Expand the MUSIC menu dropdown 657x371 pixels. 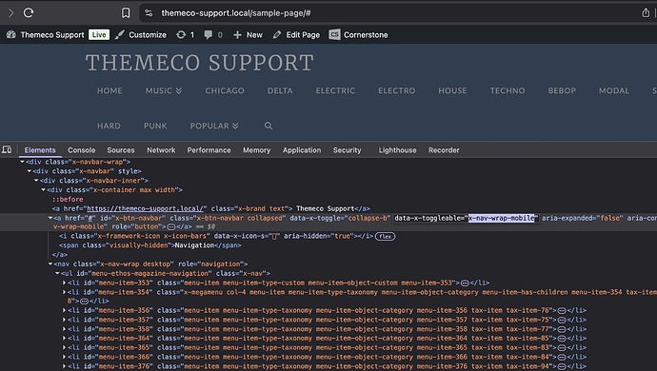tap(164, 90)
